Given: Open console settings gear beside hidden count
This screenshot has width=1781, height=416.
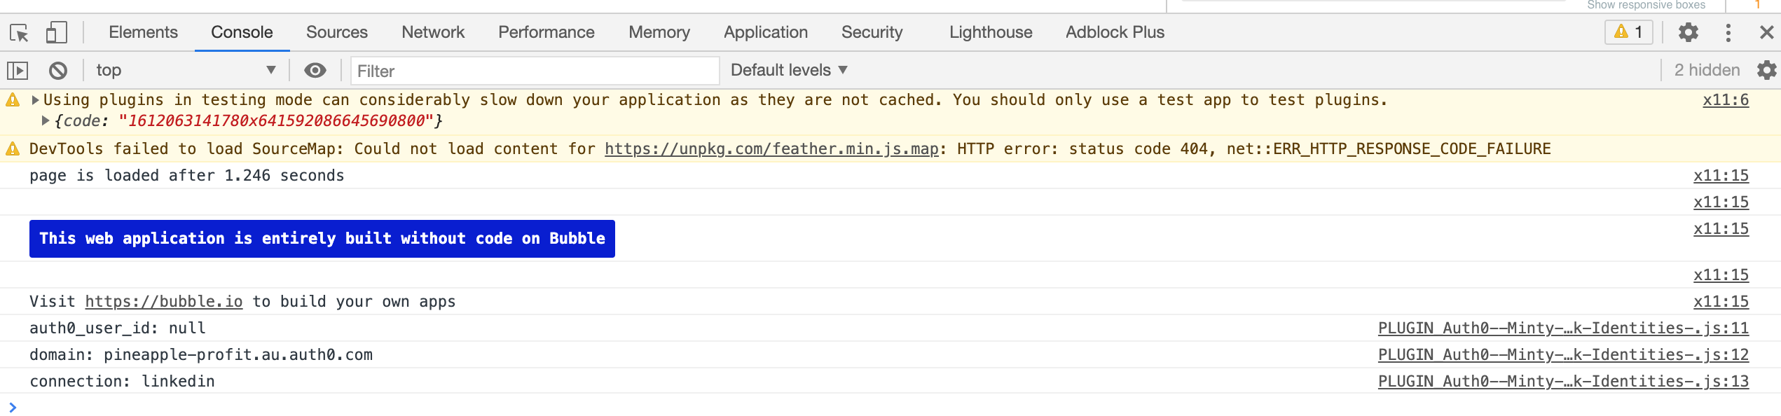Looking at the screenshot, I should pyautogui.click(x=1766, y=70).
